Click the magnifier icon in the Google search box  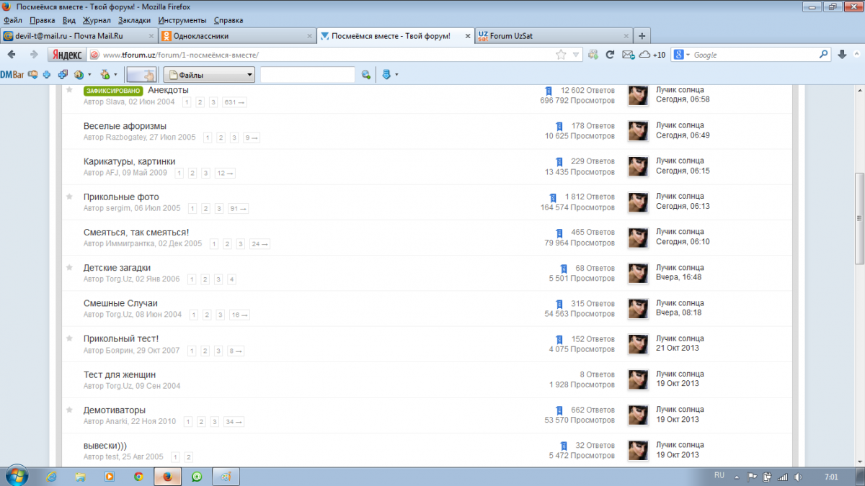coord(824,55)
